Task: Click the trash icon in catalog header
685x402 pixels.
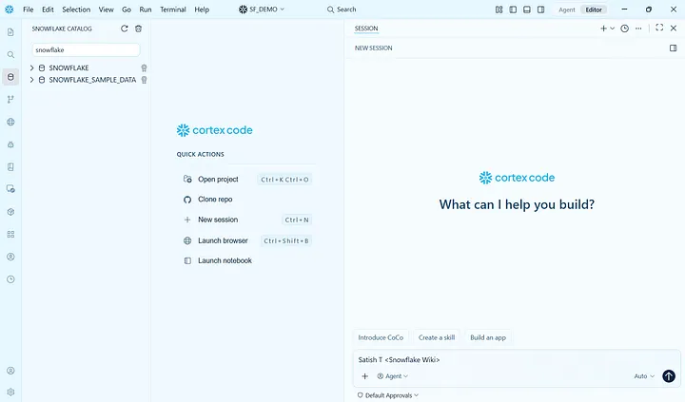Action: coord(139,29)
